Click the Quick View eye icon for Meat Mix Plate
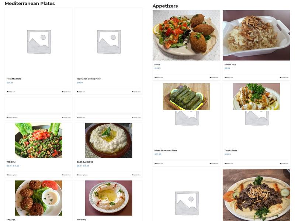Viewport: 295px width, 221px height. click(62, 91)
